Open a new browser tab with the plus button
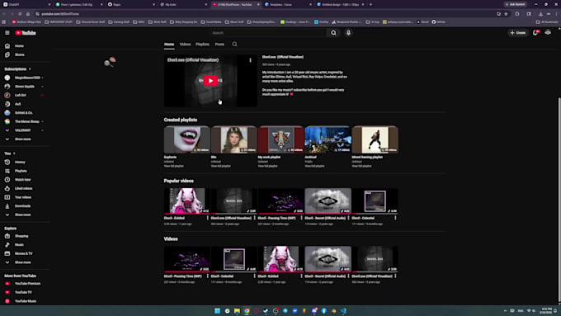The image size is (561, 316). (370, 4)
